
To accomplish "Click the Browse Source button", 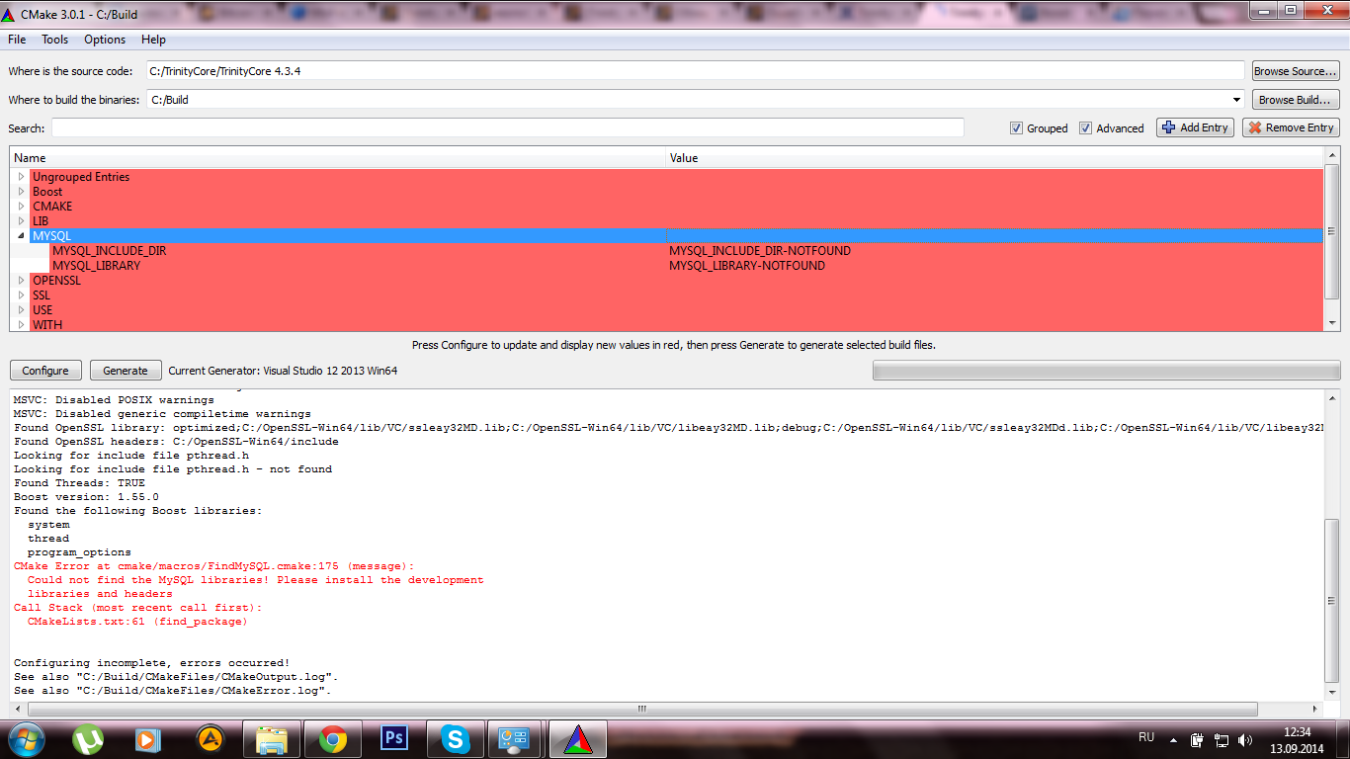I will coord(1295,71).
